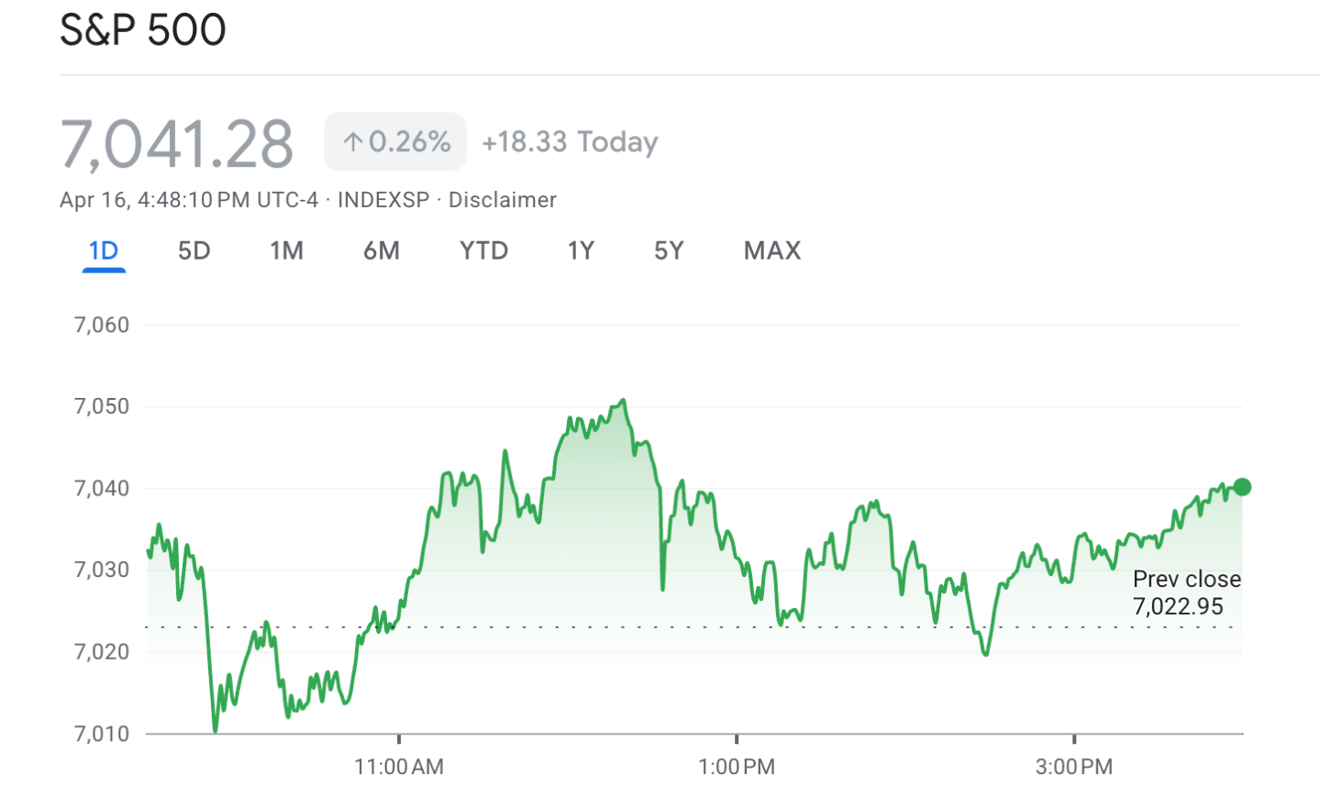
Task: Switch to the 5D chart tab
Action: click(194, 250)
